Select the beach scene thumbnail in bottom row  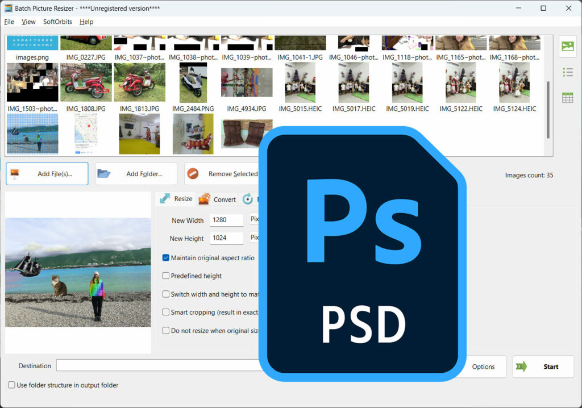(32, 134)
